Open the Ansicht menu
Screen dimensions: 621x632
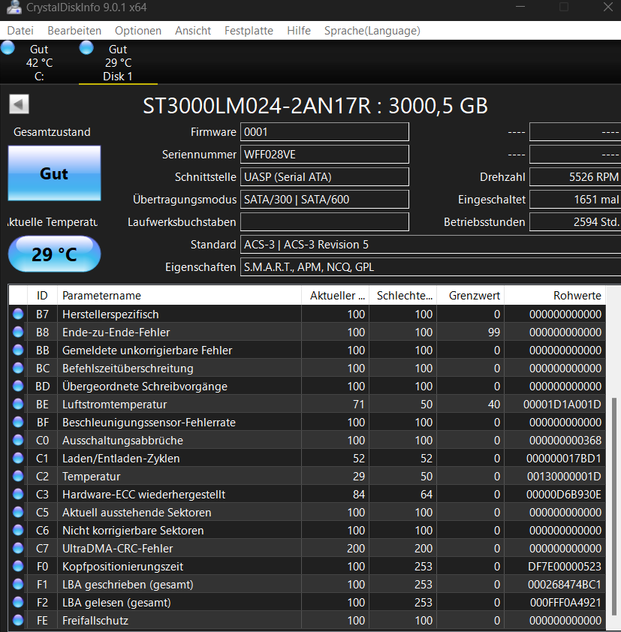pyautogui.click(x=193, y=31)
